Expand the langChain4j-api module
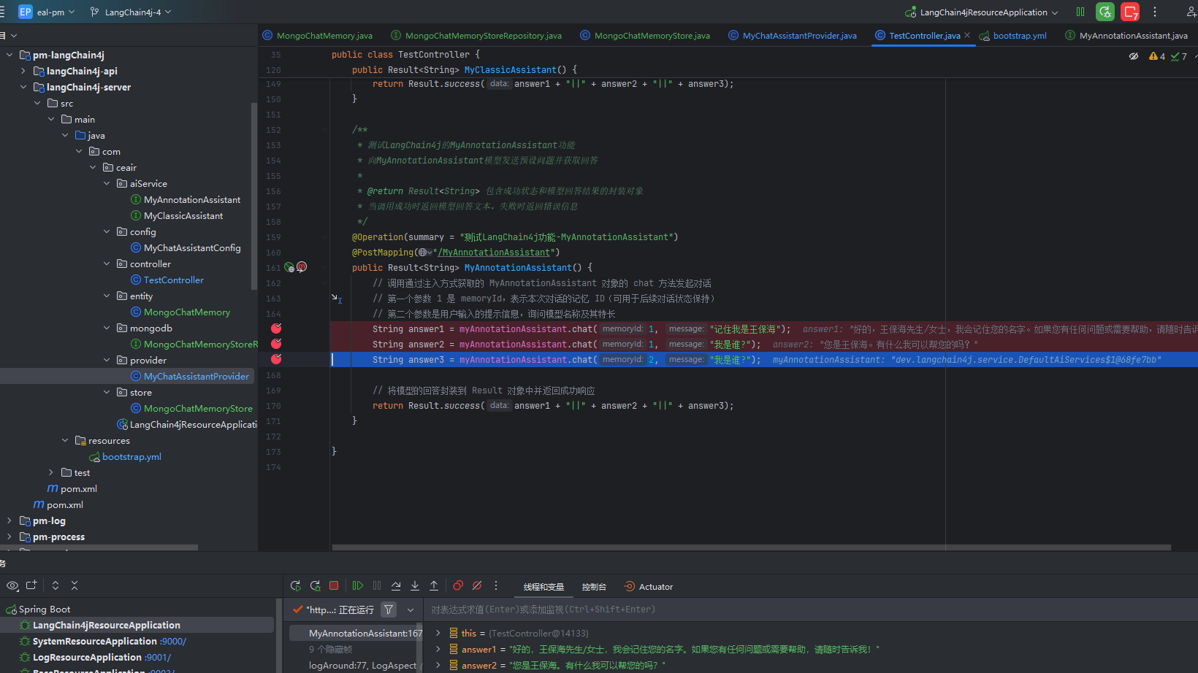Screen dimensions: 1198x673 [23, 71]
